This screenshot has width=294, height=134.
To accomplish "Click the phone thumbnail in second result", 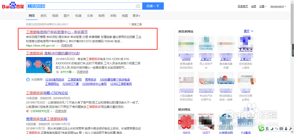I will click(x=39, y=65).
